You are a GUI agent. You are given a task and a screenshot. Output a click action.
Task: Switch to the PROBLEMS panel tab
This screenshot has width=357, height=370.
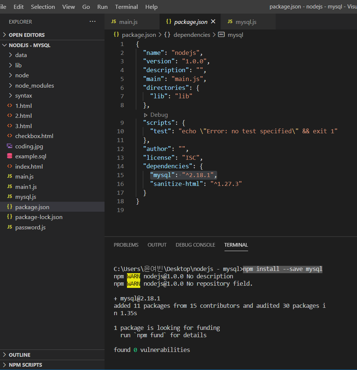[126, 245]
